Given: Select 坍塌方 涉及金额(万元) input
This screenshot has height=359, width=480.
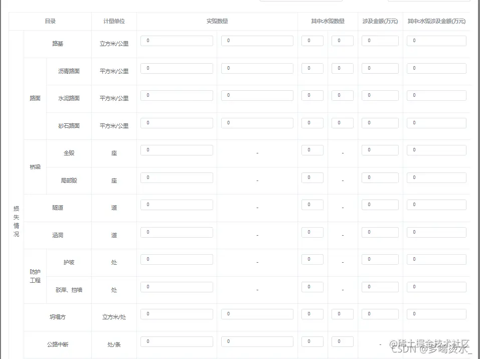Looking at the screenshot, I should coord(380,314).
